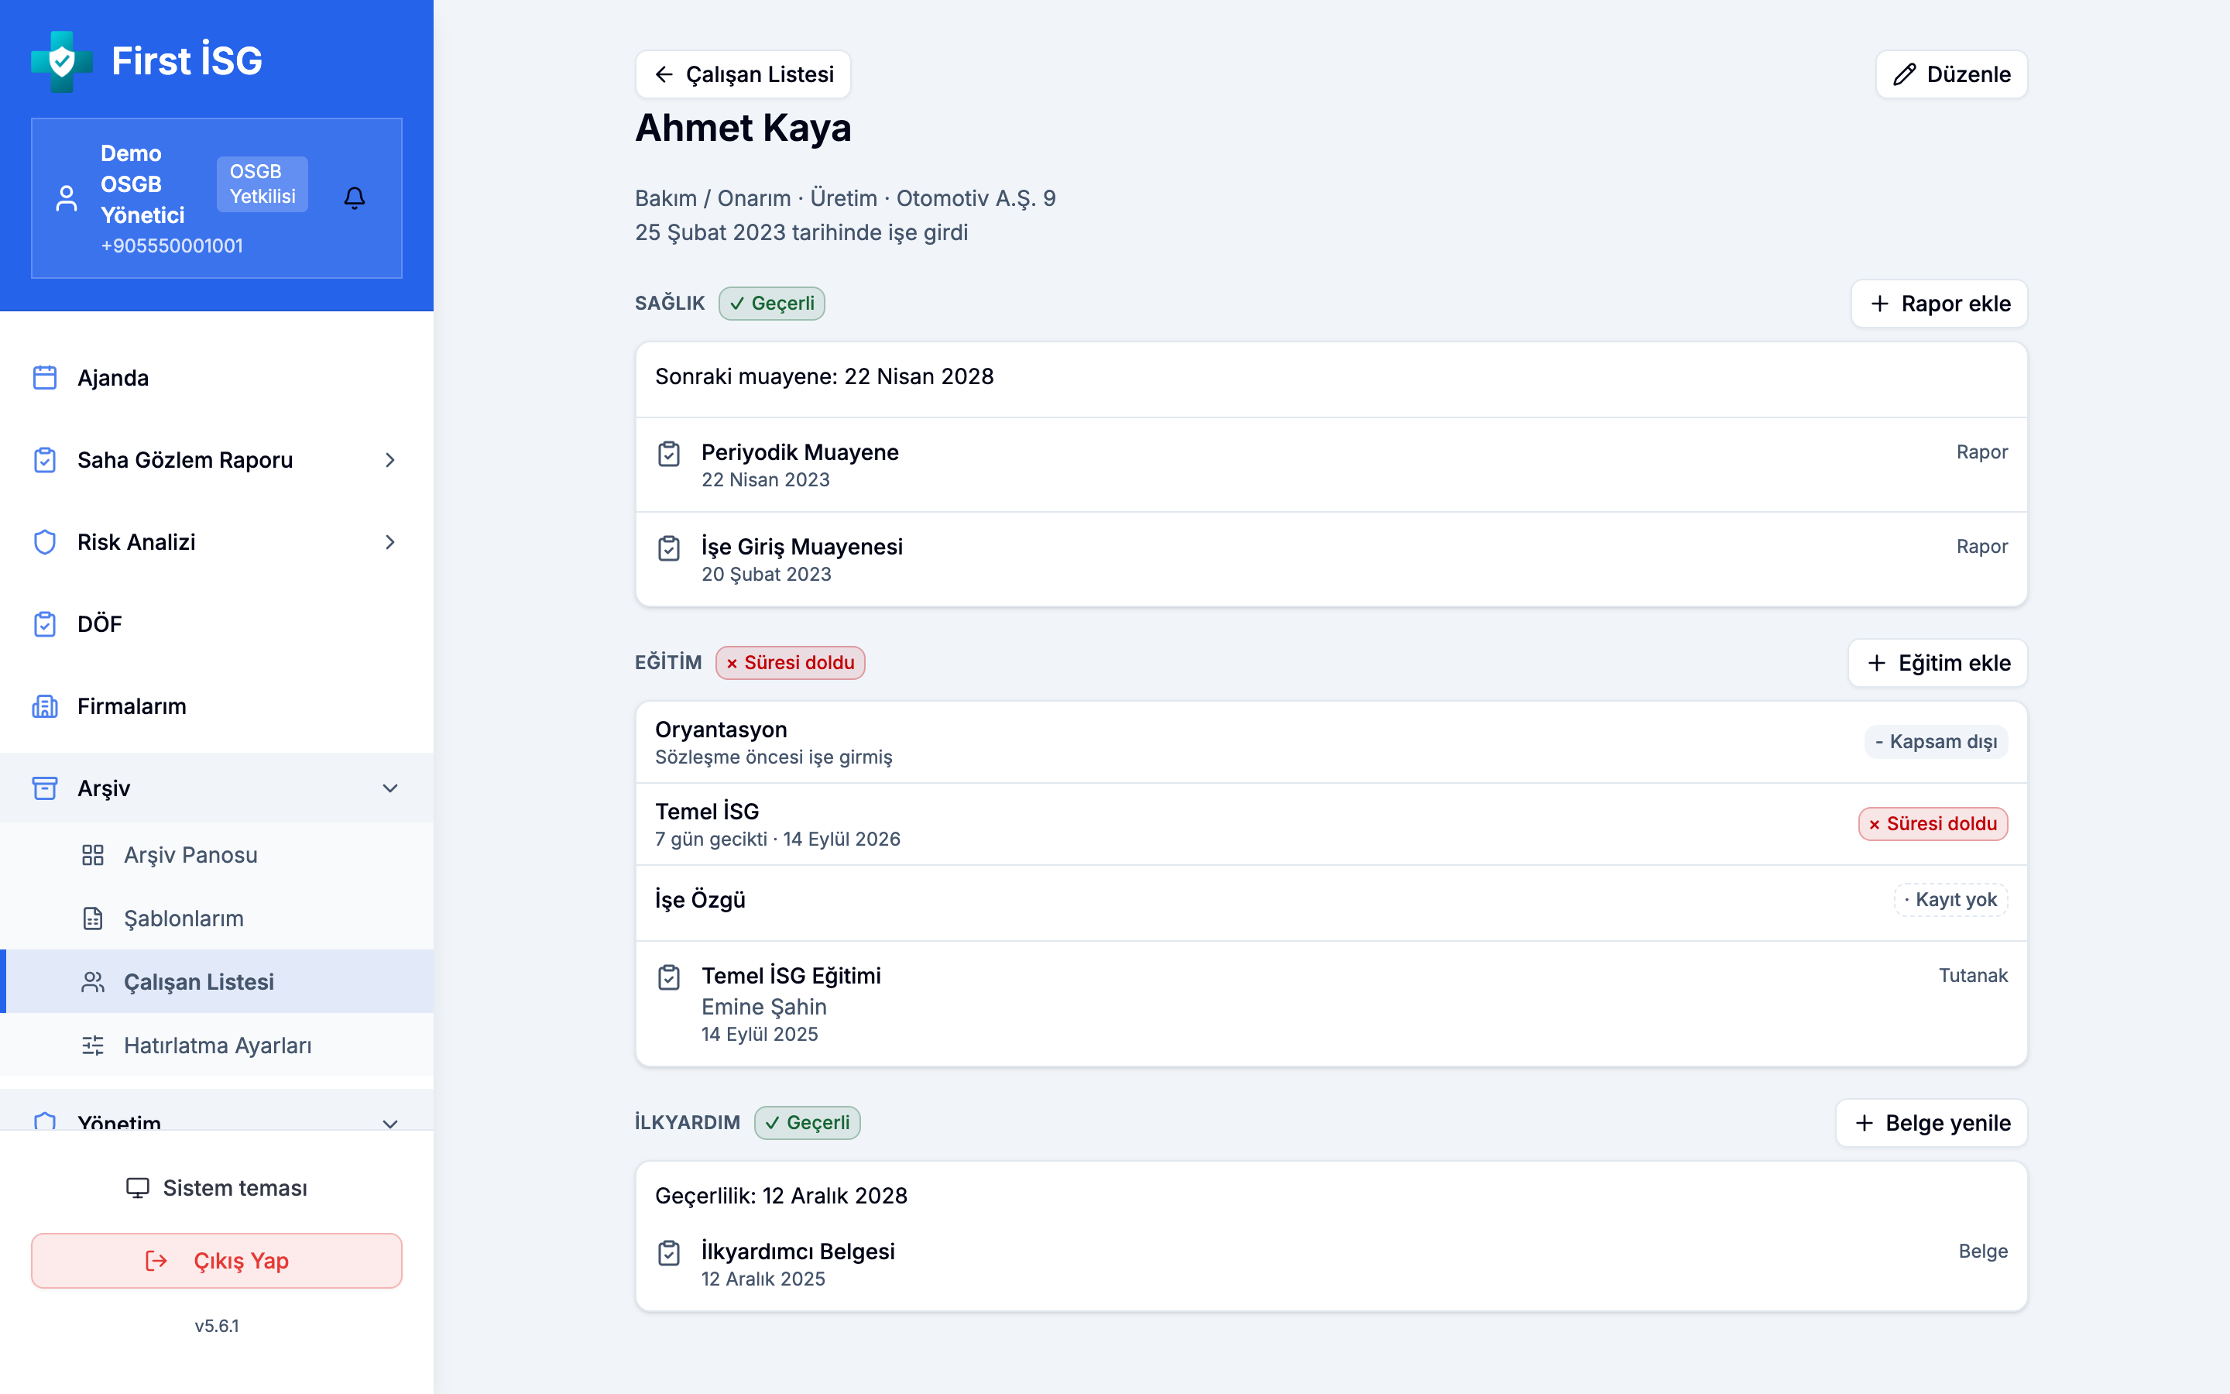Click the Oryantasyon training row title

pos(722,730)
